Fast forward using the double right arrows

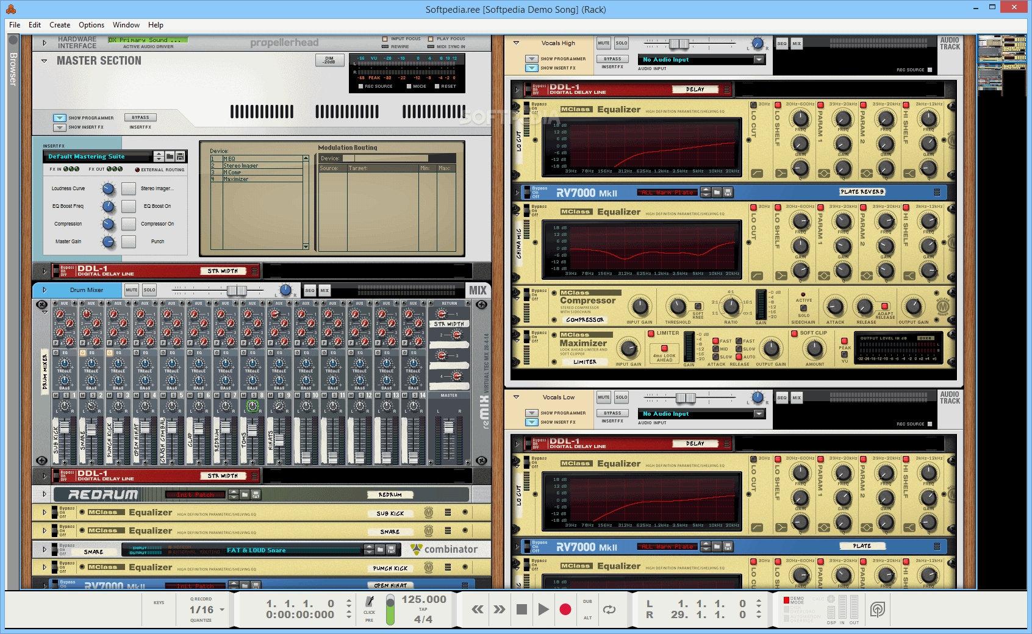[x=499, y=609]
